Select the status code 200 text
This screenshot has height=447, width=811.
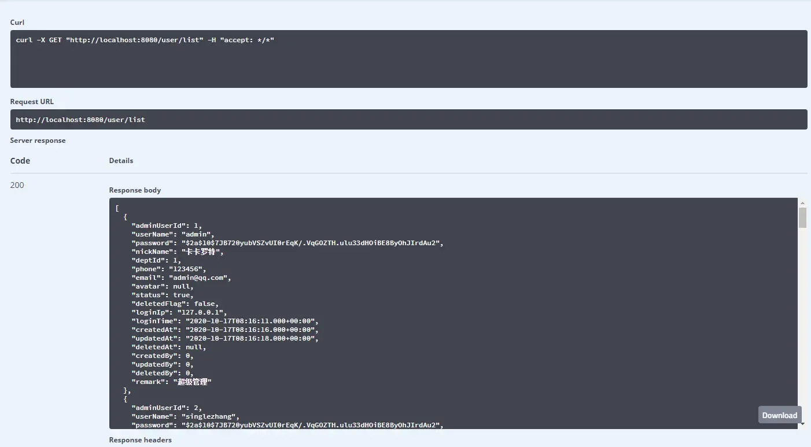(x=17, y=185)
